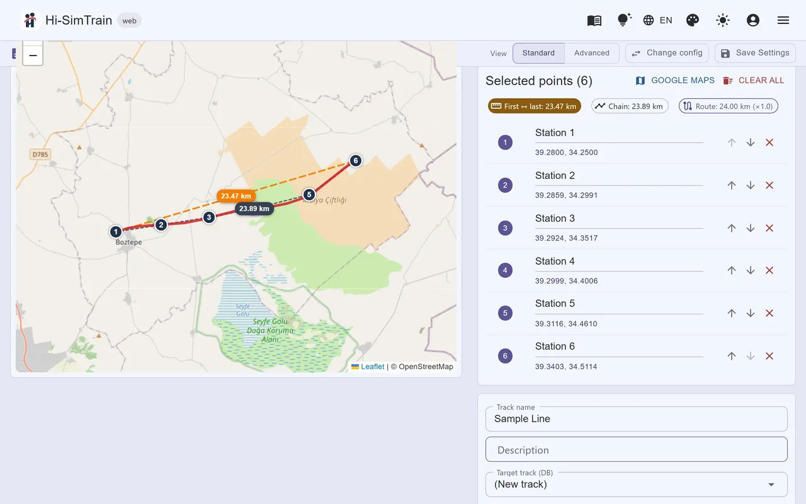Click the Track name field
The width and height of the screenshot is (806, 504).
coord(637,419)
